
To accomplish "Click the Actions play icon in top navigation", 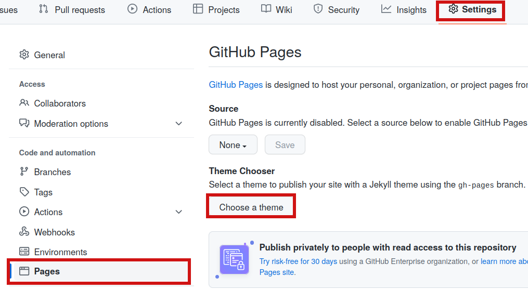I will click(133, 9).
